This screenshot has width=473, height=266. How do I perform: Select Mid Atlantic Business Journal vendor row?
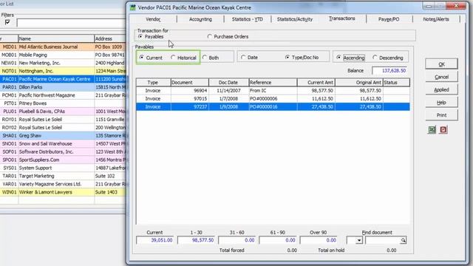(63, 47)
